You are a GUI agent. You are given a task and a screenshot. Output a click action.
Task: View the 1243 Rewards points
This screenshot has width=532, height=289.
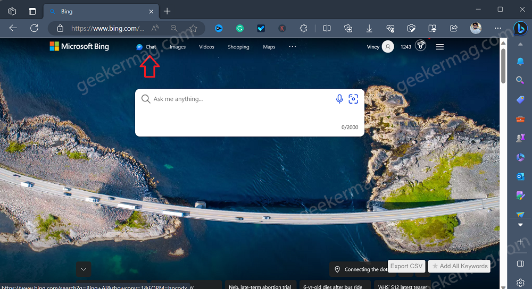406,47
